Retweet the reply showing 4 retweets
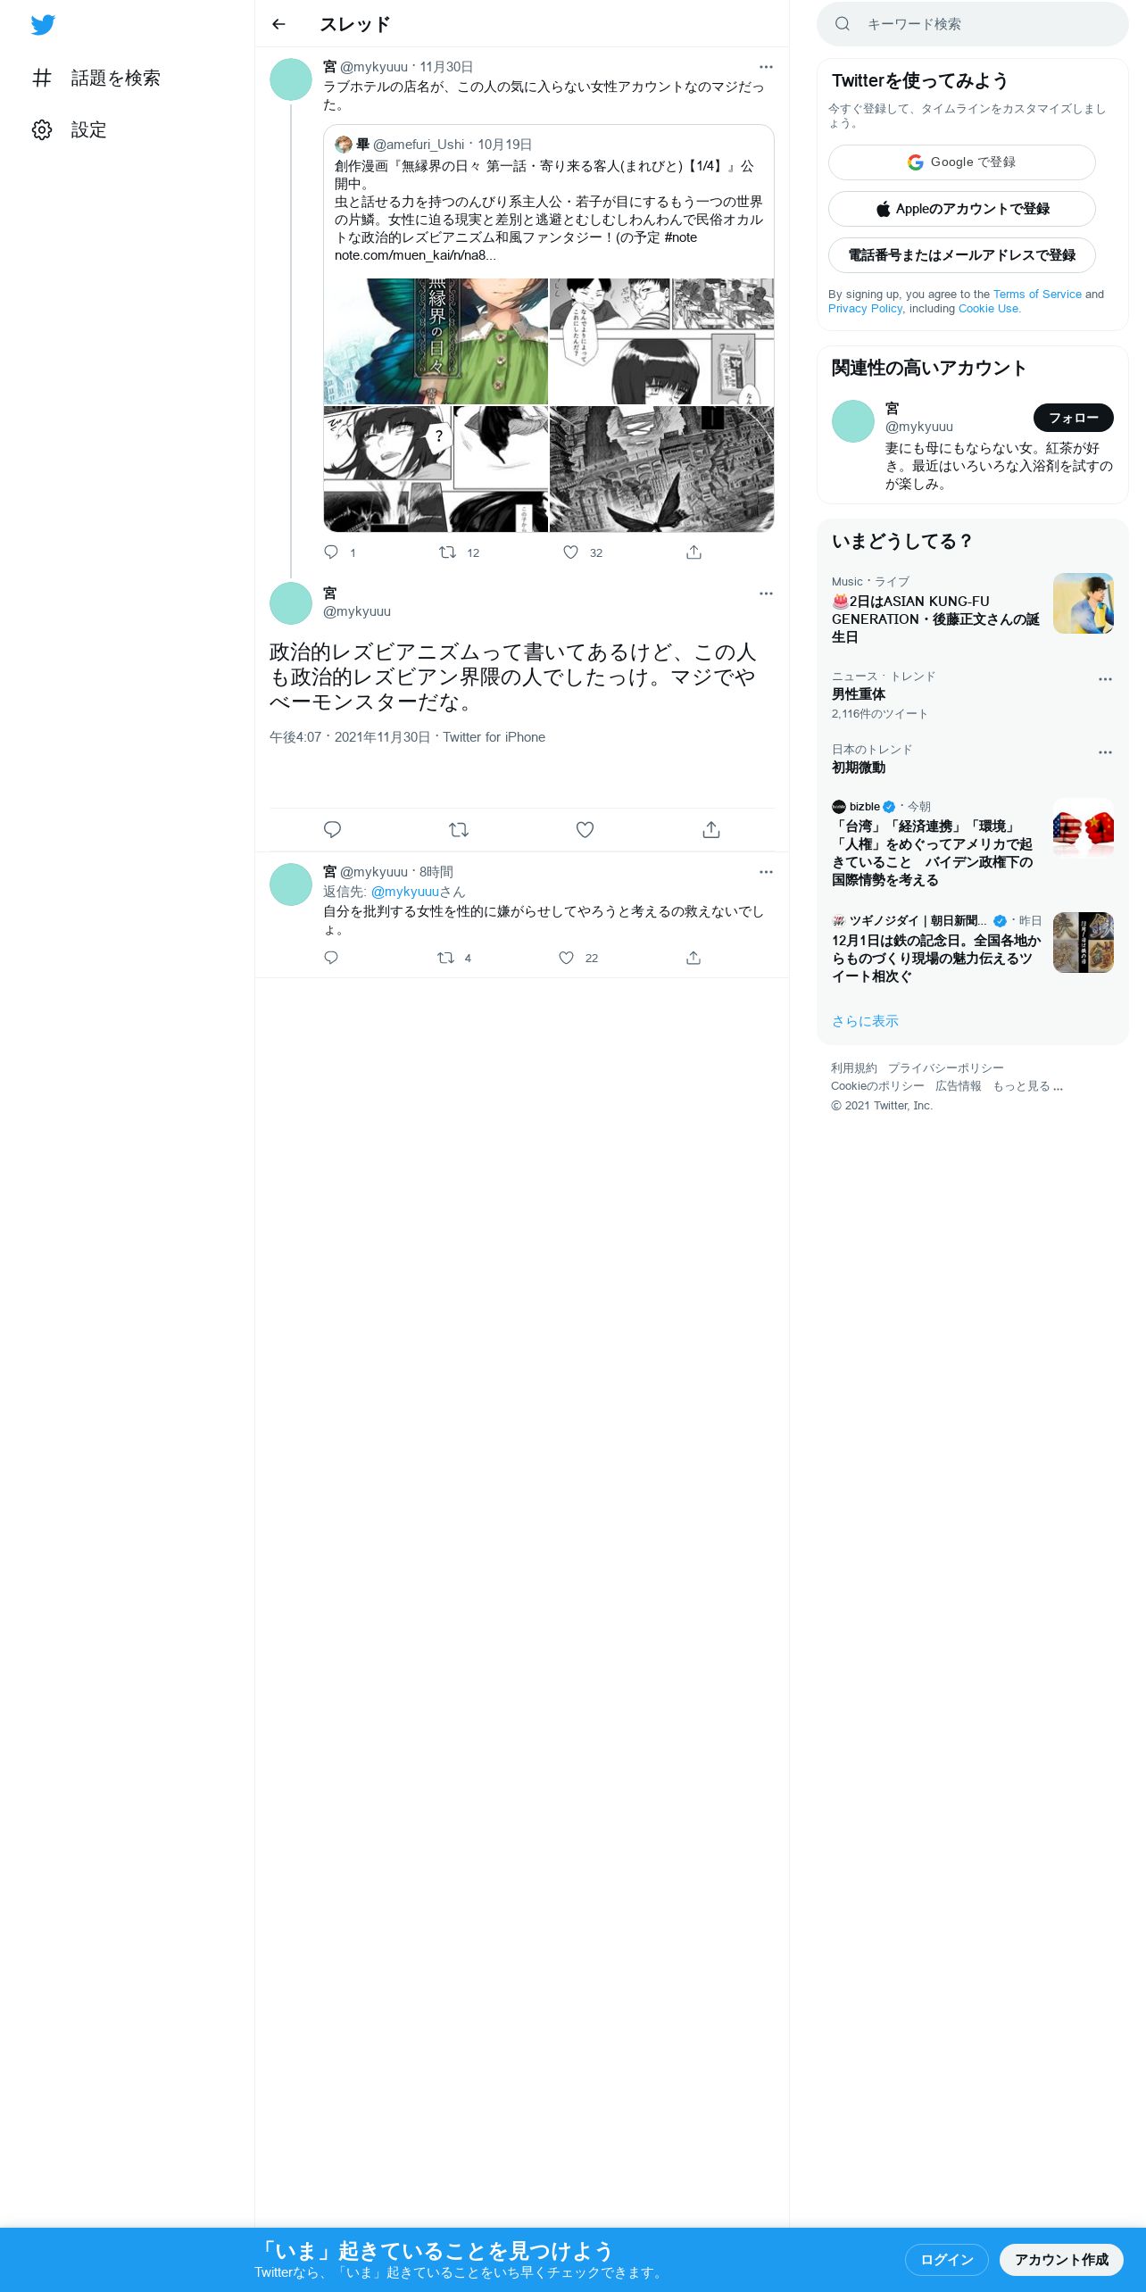The width and height of the screenshot is (1146, 2292). pyautogui.click(x=445, y=958)
